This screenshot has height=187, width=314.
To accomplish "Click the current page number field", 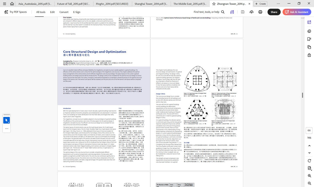I will [x=309, y=130].
